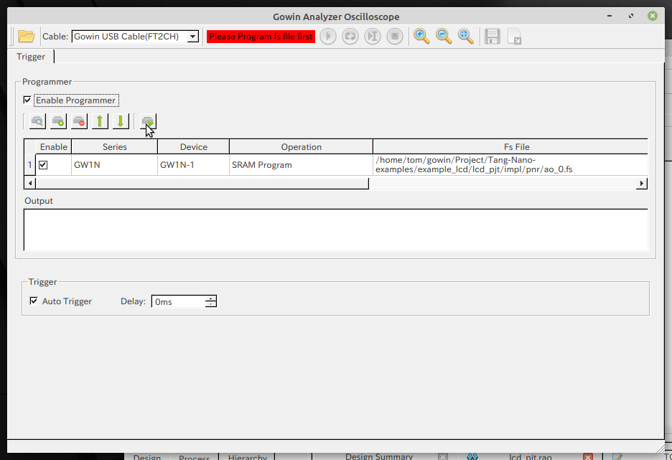Click the Device column header
This screenshot has height=460, width=672.
(193, 147)
